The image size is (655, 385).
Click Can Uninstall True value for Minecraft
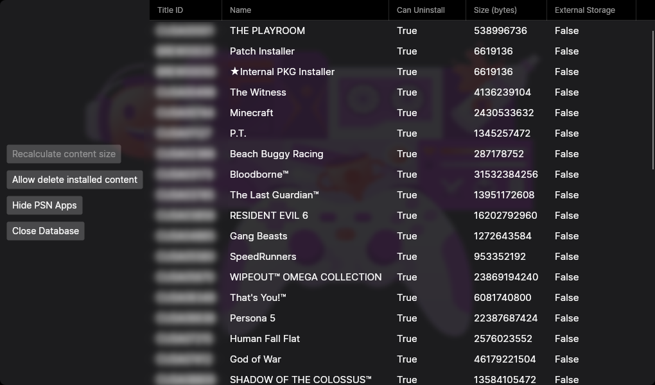(x=407, y=113)
